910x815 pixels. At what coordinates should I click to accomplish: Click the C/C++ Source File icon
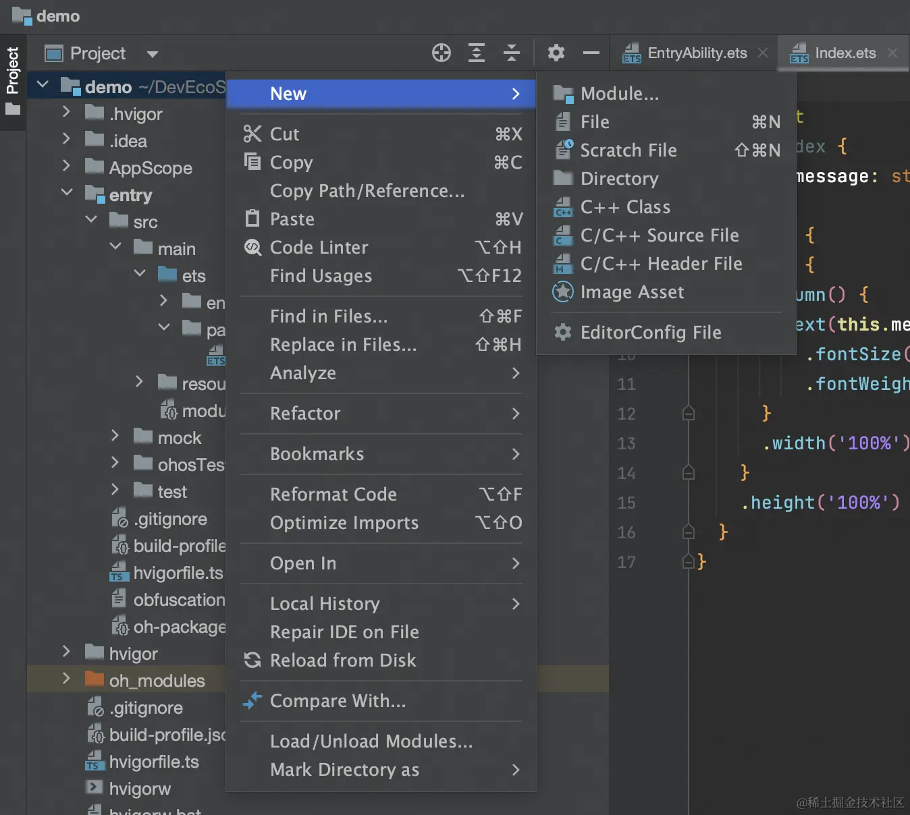pyautogui.click(x=563, y=235)
